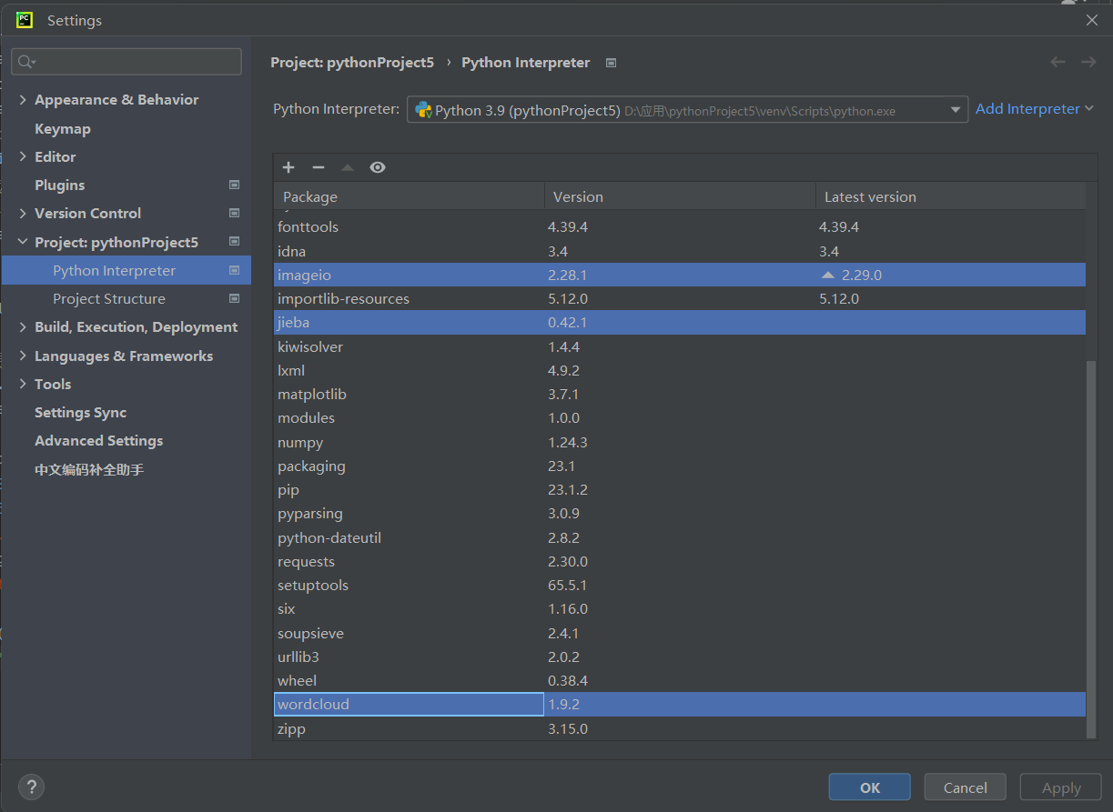Sort by the Package column header
The width and height of the screenshot is (1113, 812).
(x=409, y=196)
